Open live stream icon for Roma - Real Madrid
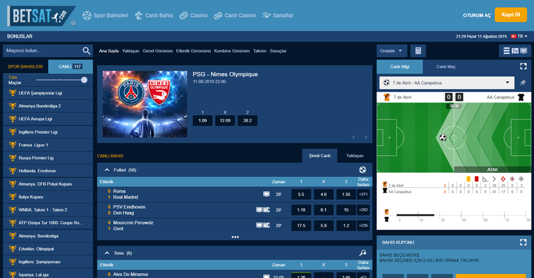 (x=266, y=194)
